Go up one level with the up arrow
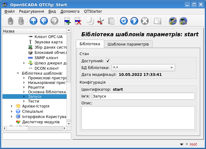206x149 pixels. tap(33, 21)
